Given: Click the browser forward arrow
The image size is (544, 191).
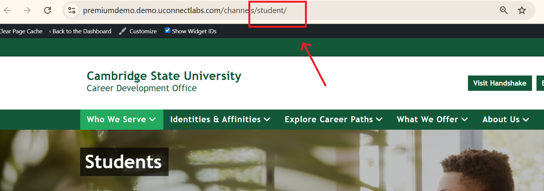Looking at the screenshot, I should click(x=27, y=10).
